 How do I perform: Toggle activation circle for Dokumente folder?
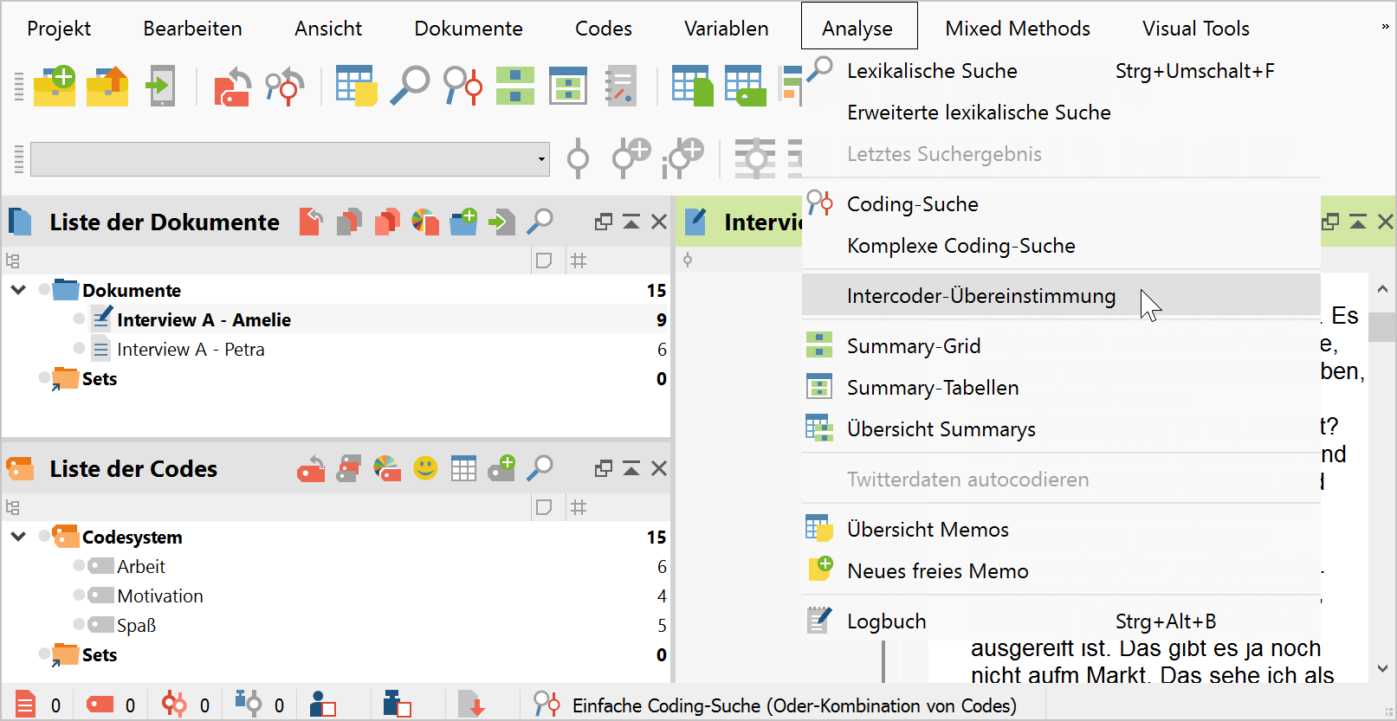44,290
